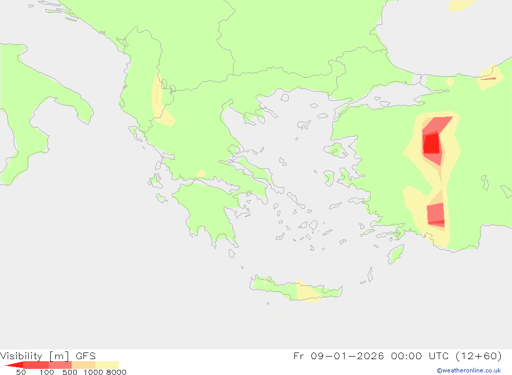The width and height of the screenshot is (512, 375).
Task: Click the legend value '50'
Action: tap(21, 372)
